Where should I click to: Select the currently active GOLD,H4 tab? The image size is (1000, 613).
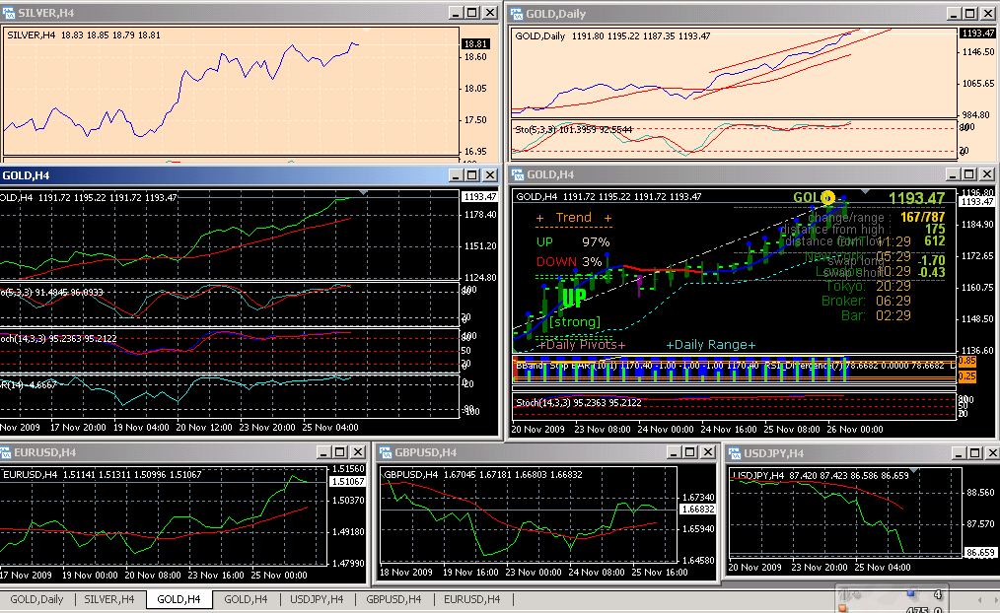[x=179, y=599]
